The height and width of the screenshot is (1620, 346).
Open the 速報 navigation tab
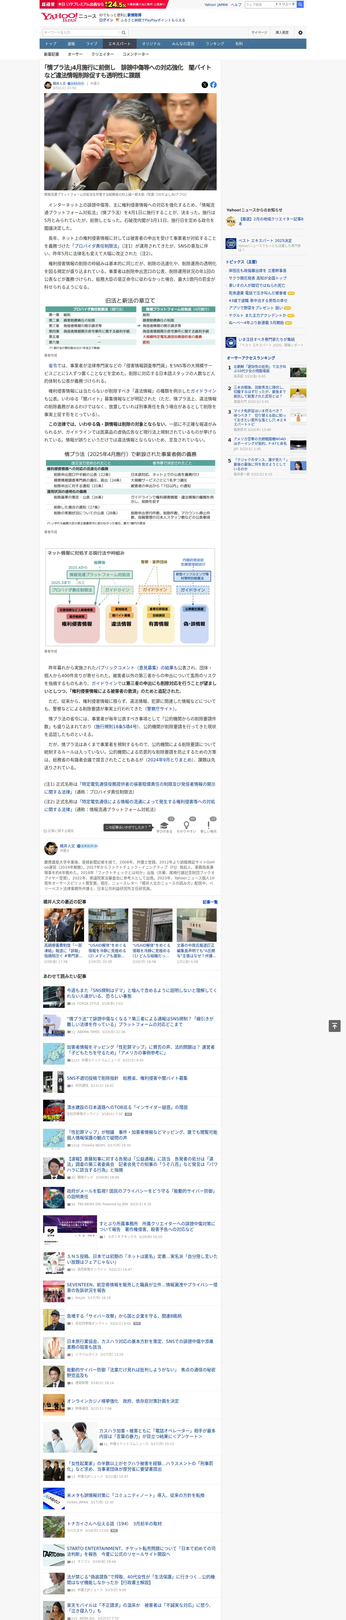tap(71, 44)
